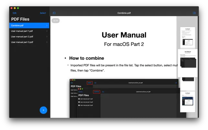Click the Edit button in sidebar
Viewport: 208px width, 130px height.
coord(15,13)
